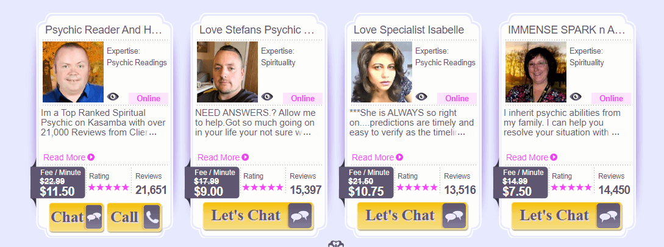Click the five-star rating on Love Stefans card
The width and height of the screenshot is (664, 247).
263,187
